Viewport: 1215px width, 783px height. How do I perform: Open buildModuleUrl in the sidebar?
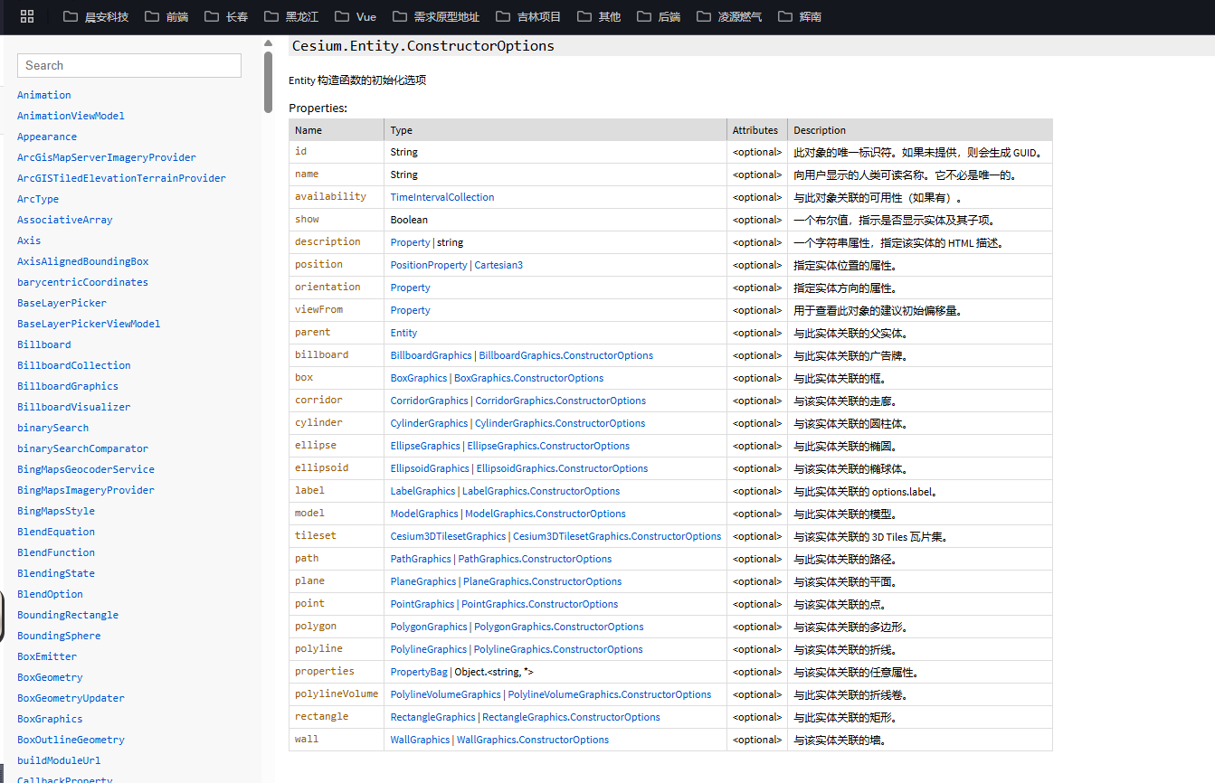pyautogui.click(x=59, y=760)
